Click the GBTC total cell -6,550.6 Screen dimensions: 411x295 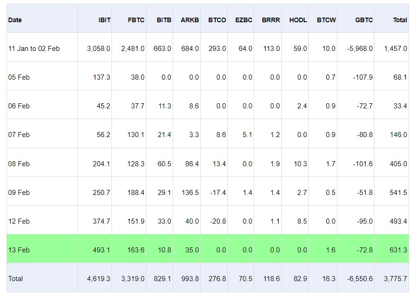click(360, 278)
